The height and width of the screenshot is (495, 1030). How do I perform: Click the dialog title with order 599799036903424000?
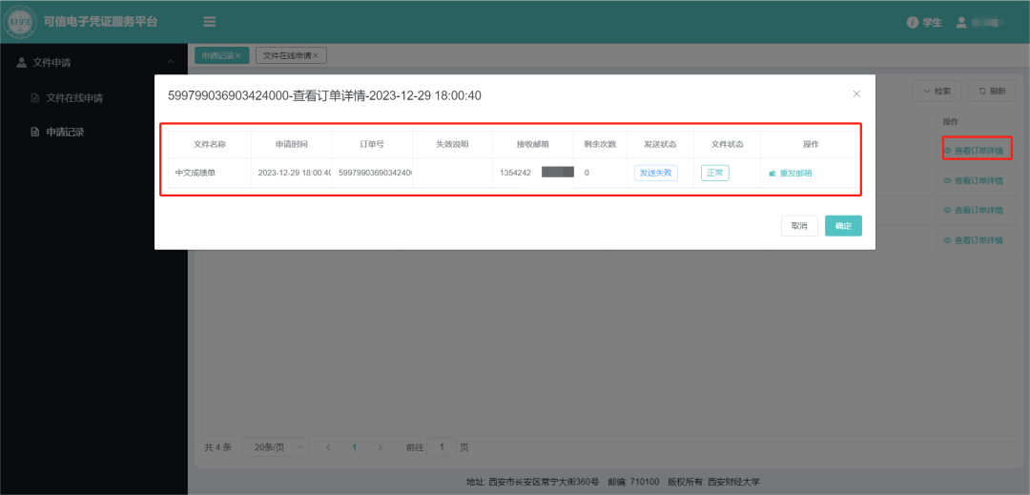coord(325,95)
